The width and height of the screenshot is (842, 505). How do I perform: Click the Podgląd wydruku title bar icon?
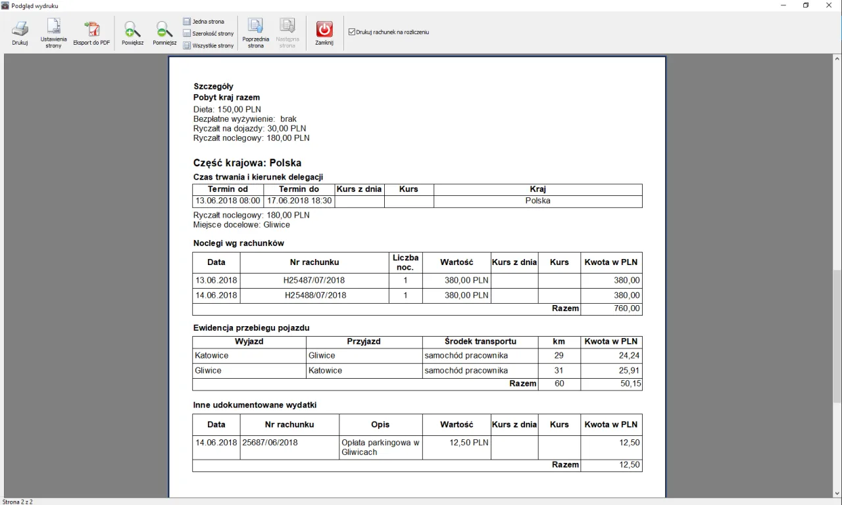5,5
